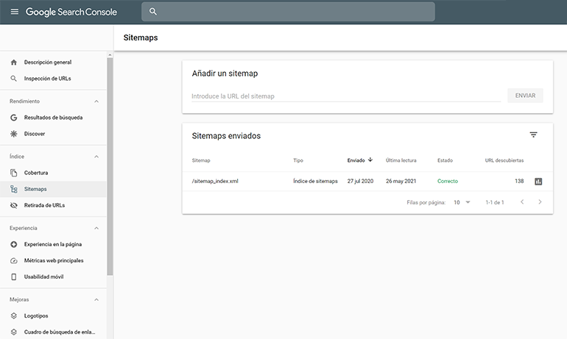The height and width of the screenshot is (339, 567).
Task: Open the hamburger main menu icon
Action: point(14,12)
